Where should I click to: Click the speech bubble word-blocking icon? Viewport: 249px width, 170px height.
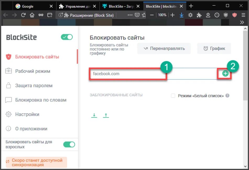click(9, 100)
